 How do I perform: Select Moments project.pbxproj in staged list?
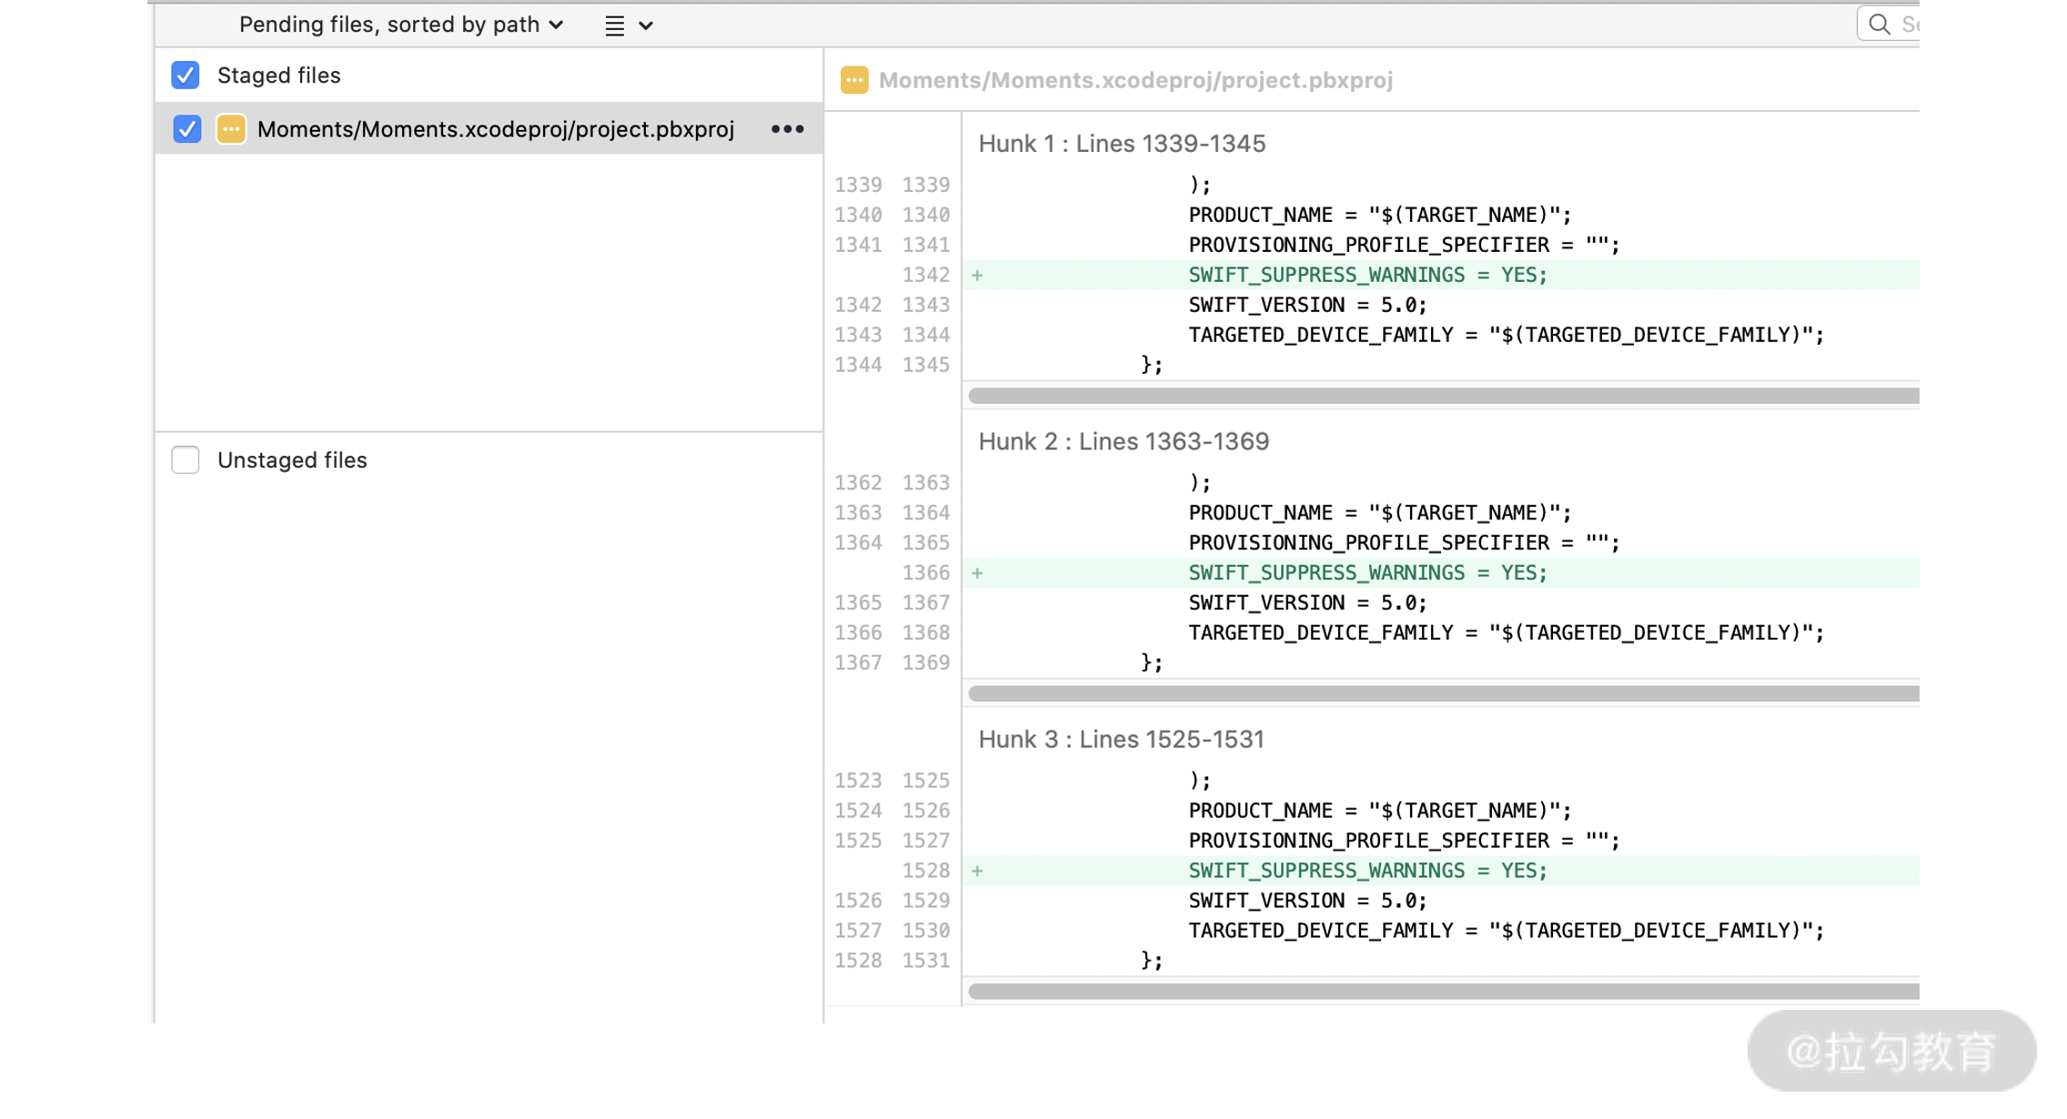click(x=495, y=129)
